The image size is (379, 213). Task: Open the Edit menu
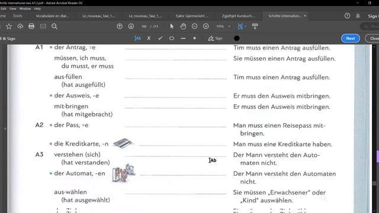(x=4, y=9)
